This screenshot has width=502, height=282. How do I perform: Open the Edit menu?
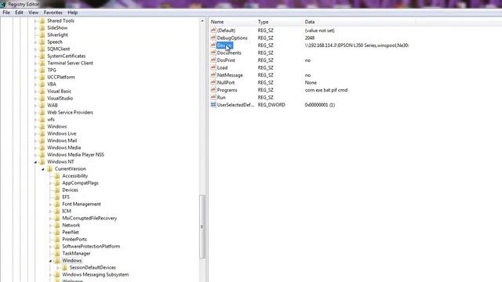[x=19, y=13]
